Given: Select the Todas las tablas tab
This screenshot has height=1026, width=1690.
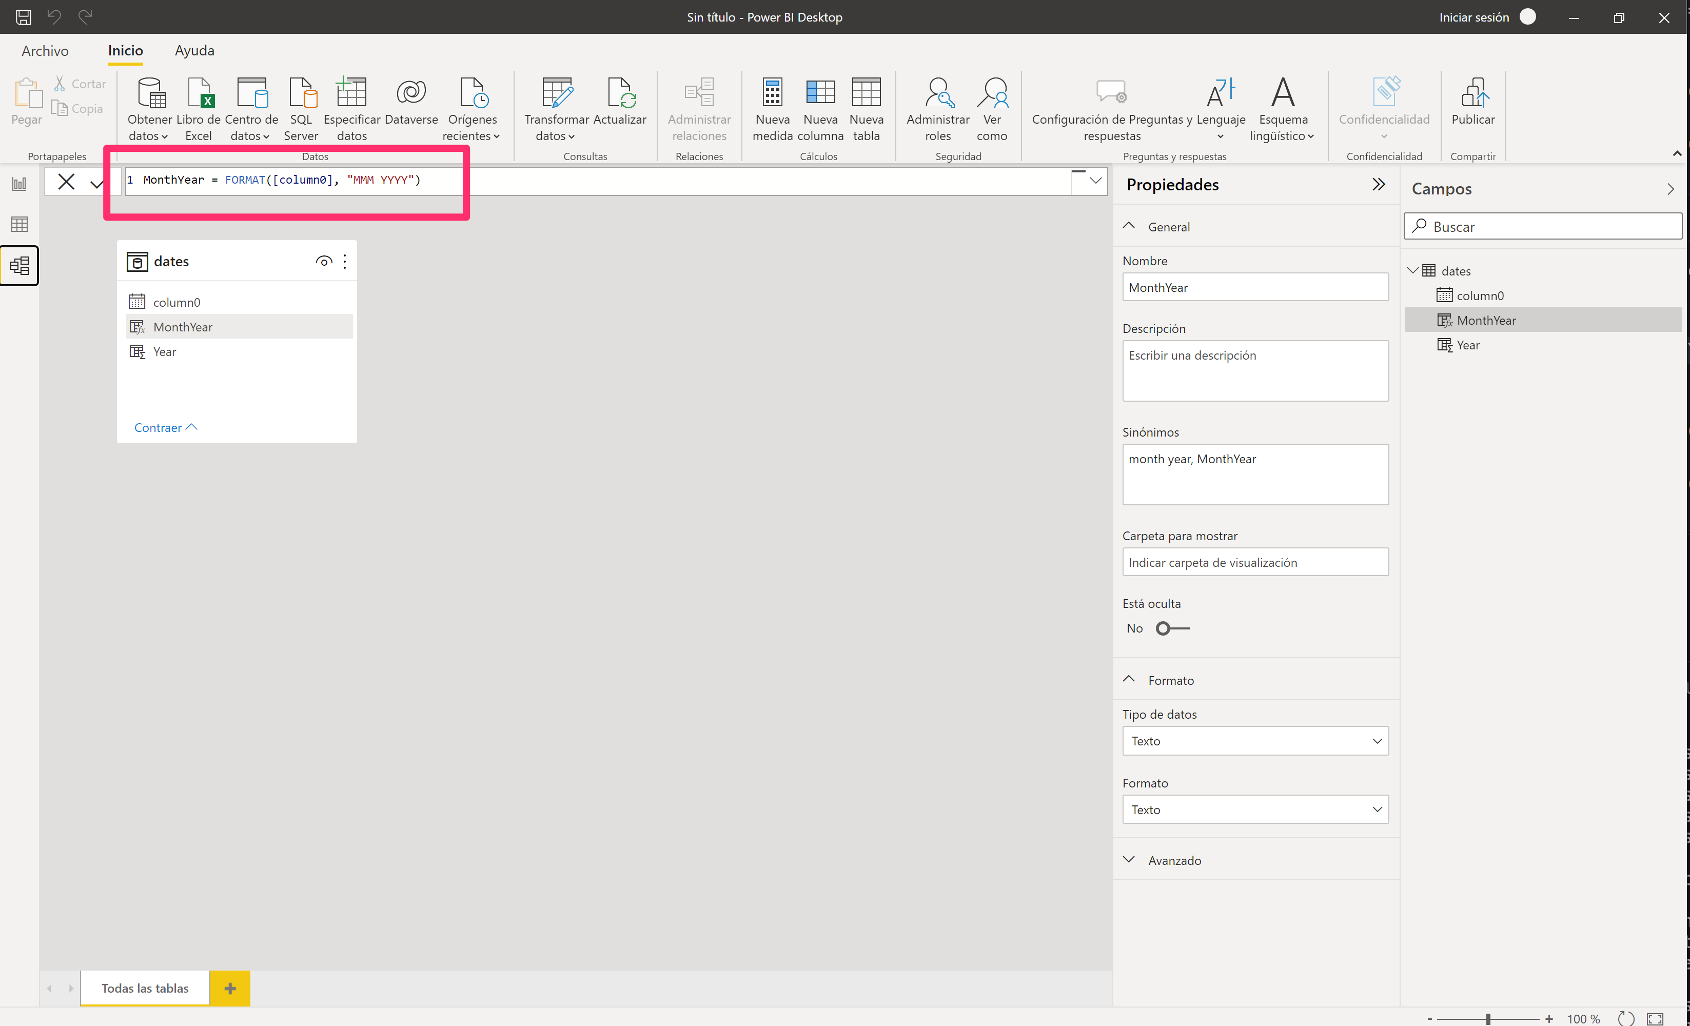Looking at the screenshot, I should coord(145,988).
